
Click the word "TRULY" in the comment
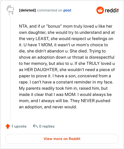point(93,63)
